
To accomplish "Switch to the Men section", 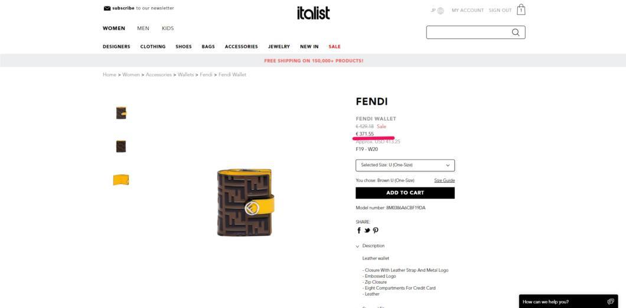I will pos(143,28).
